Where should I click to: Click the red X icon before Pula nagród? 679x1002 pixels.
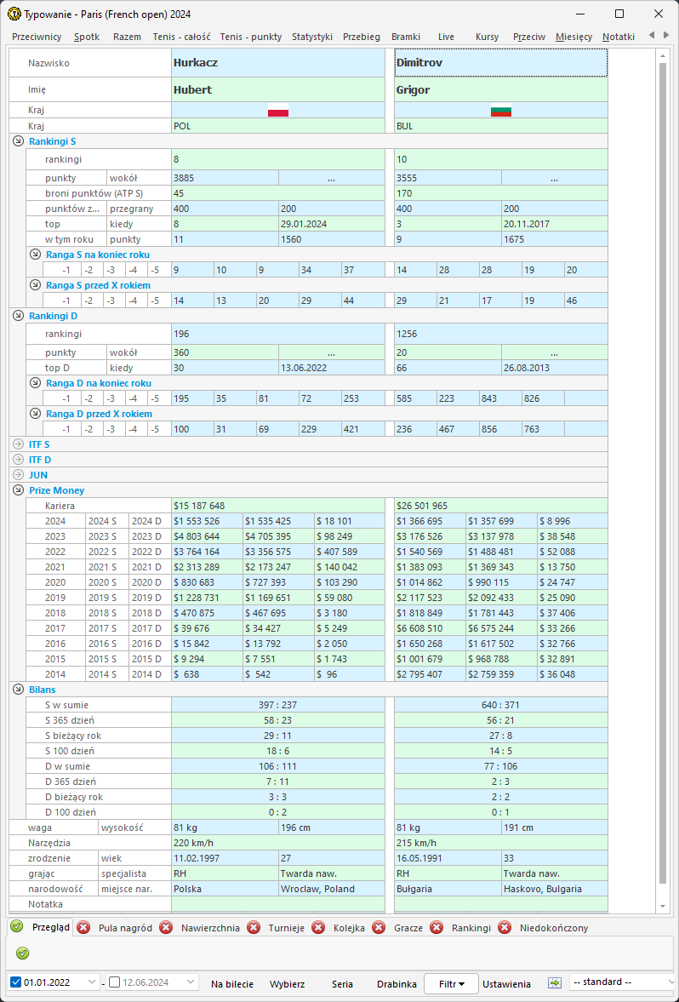pyautogui.click(x=83, y=927)
